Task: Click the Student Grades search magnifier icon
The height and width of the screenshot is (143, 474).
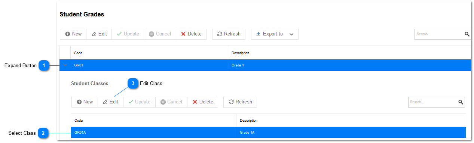Action: [x=467, y=34]
